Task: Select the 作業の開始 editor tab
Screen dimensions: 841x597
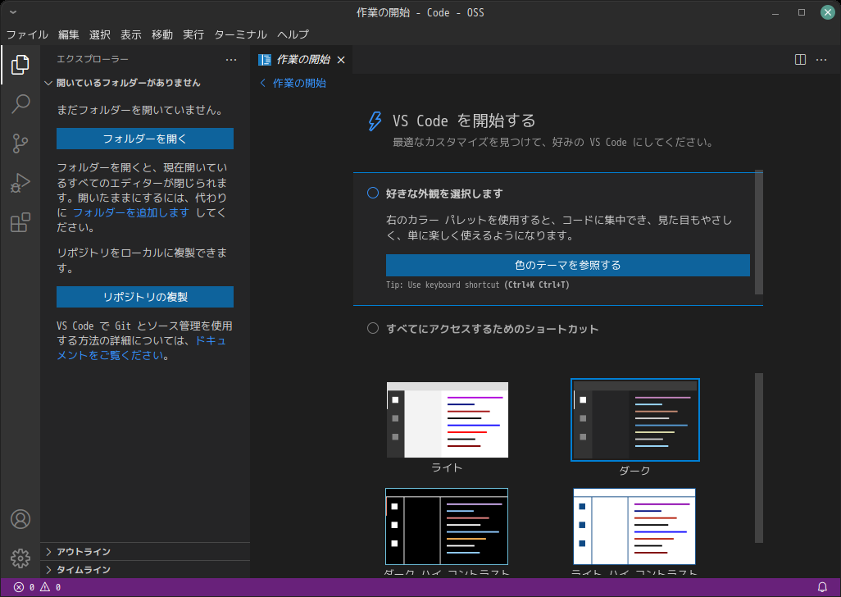Action: [302, 60]
